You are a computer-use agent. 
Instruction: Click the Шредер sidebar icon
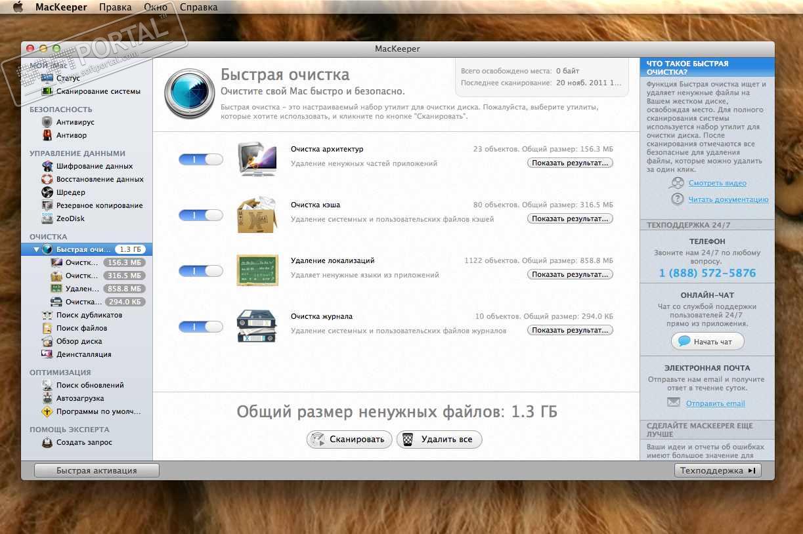47,192
